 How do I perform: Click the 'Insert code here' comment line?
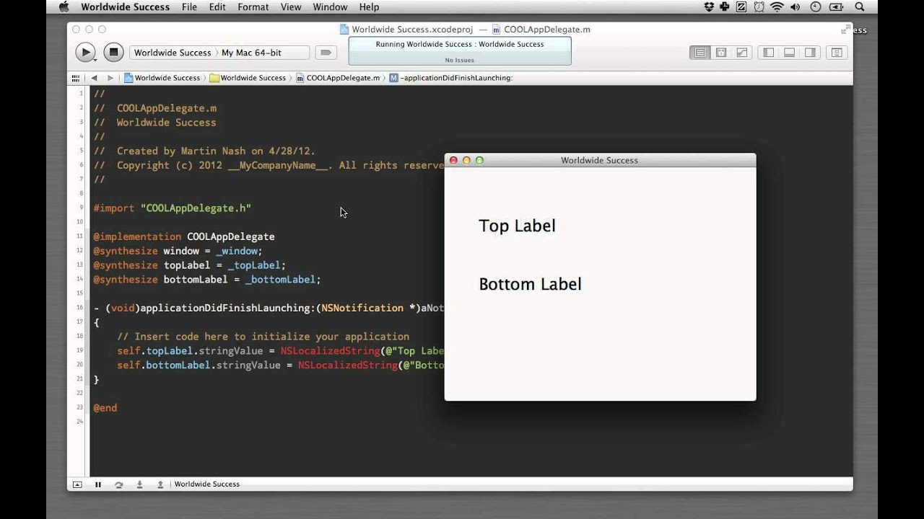(263, 337)
